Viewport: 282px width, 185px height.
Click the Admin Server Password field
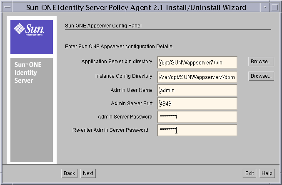tap(197, 117)
